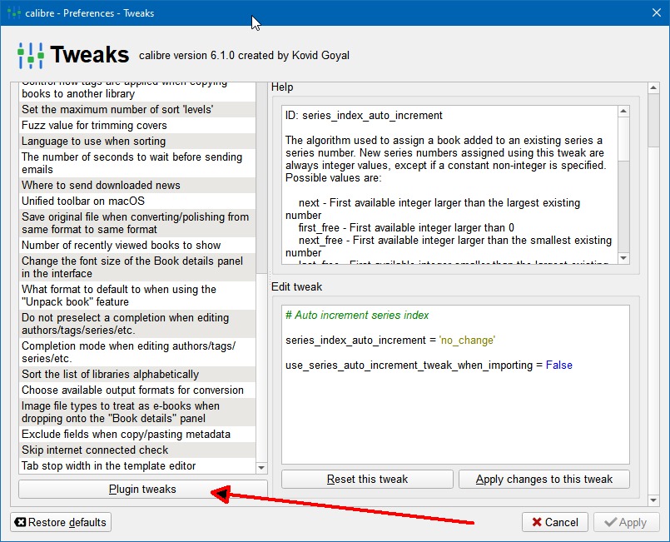Click the Help text scroll up arrow
This screenshot has width=670, height=542.
point(623,111)
